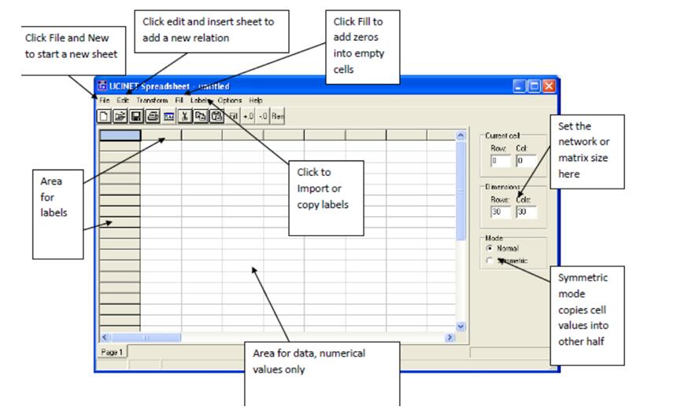Click the -.0 decrease decimals button
Screen dimensions: 680x414
[263, 116]
